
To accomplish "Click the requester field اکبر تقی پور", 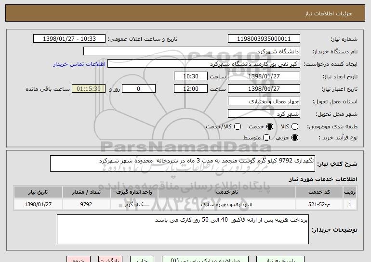I will [204, 64].
